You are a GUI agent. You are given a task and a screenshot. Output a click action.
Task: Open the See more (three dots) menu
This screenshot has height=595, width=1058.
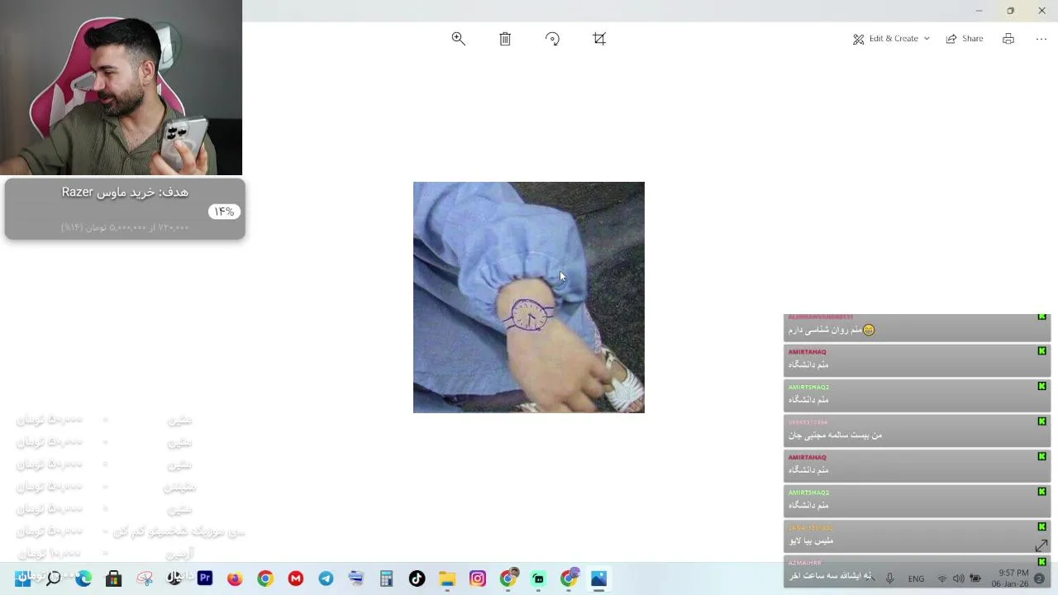tap(1041, 39)
